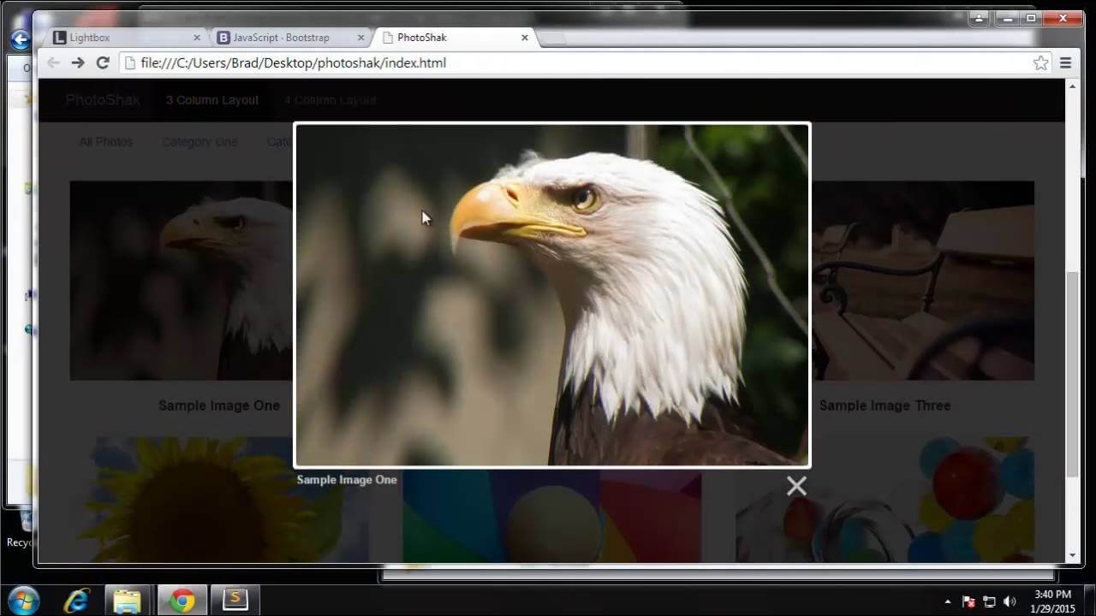Open the eagle thumbnail behind the overlay
The image size is (1096, 616).
tap(182, 281)
